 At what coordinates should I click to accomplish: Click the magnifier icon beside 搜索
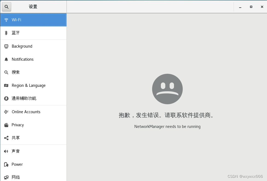coord(6,72)
